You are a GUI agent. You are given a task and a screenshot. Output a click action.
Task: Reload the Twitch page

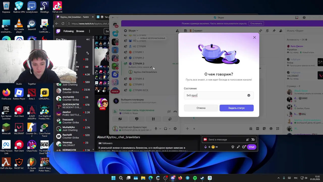pos(63,24)
